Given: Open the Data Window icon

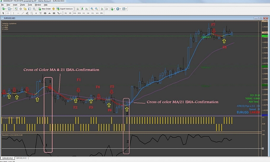Looking at the screenshot, I should click(20, 9).
